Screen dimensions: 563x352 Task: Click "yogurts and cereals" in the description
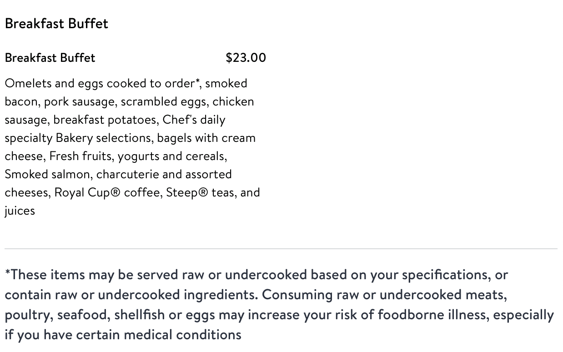point(172,156)
